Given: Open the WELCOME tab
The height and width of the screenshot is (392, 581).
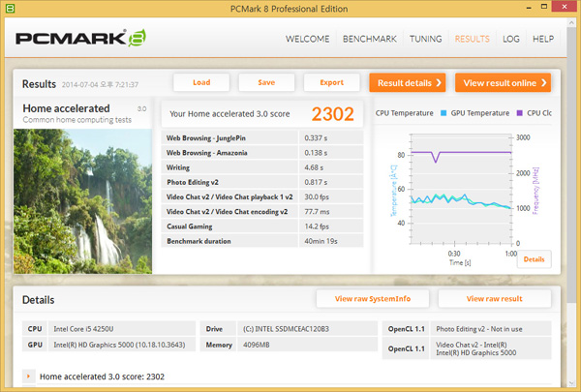Looking at the screenshot, I should (307, 39).
